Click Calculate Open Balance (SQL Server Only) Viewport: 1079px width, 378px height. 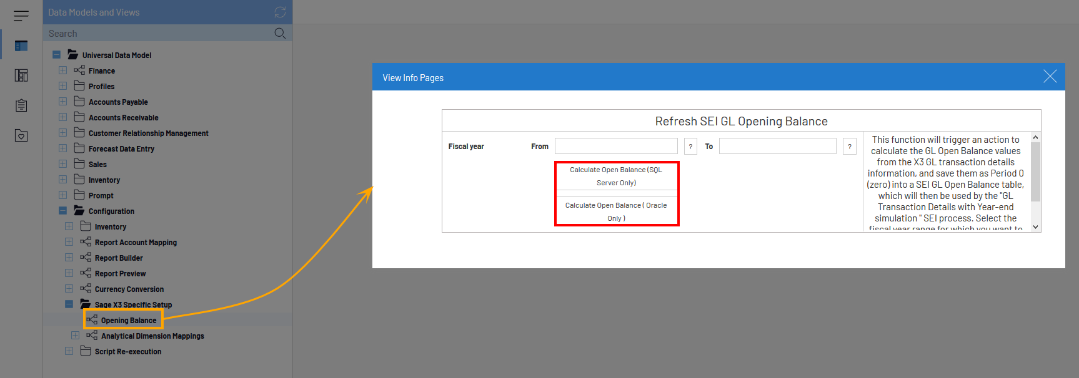click(x=616, y=176)
